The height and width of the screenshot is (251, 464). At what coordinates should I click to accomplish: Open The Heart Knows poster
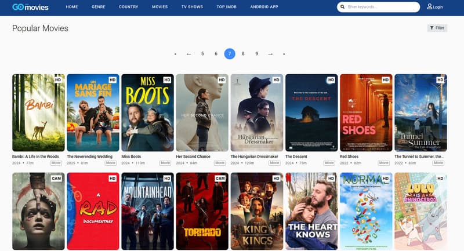[x=311, y=211]
